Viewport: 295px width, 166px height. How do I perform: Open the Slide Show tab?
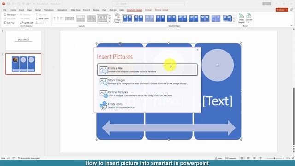pos(76,10)
